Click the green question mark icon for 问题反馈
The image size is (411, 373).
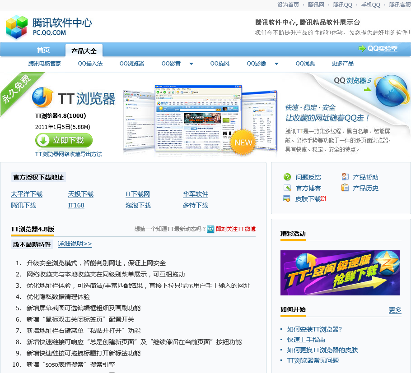pos(287,177)
